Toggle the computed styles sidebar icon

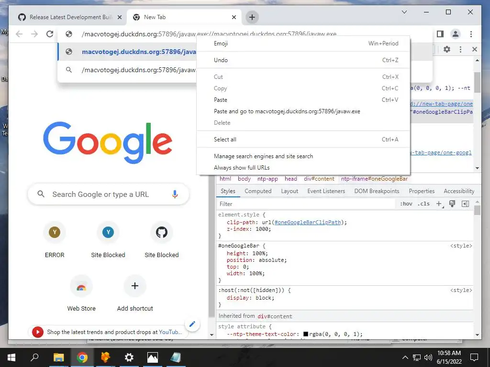465,204
